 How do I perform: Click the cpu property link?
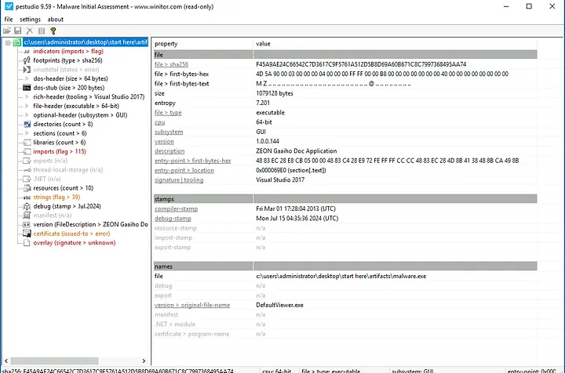click(159, 122)
